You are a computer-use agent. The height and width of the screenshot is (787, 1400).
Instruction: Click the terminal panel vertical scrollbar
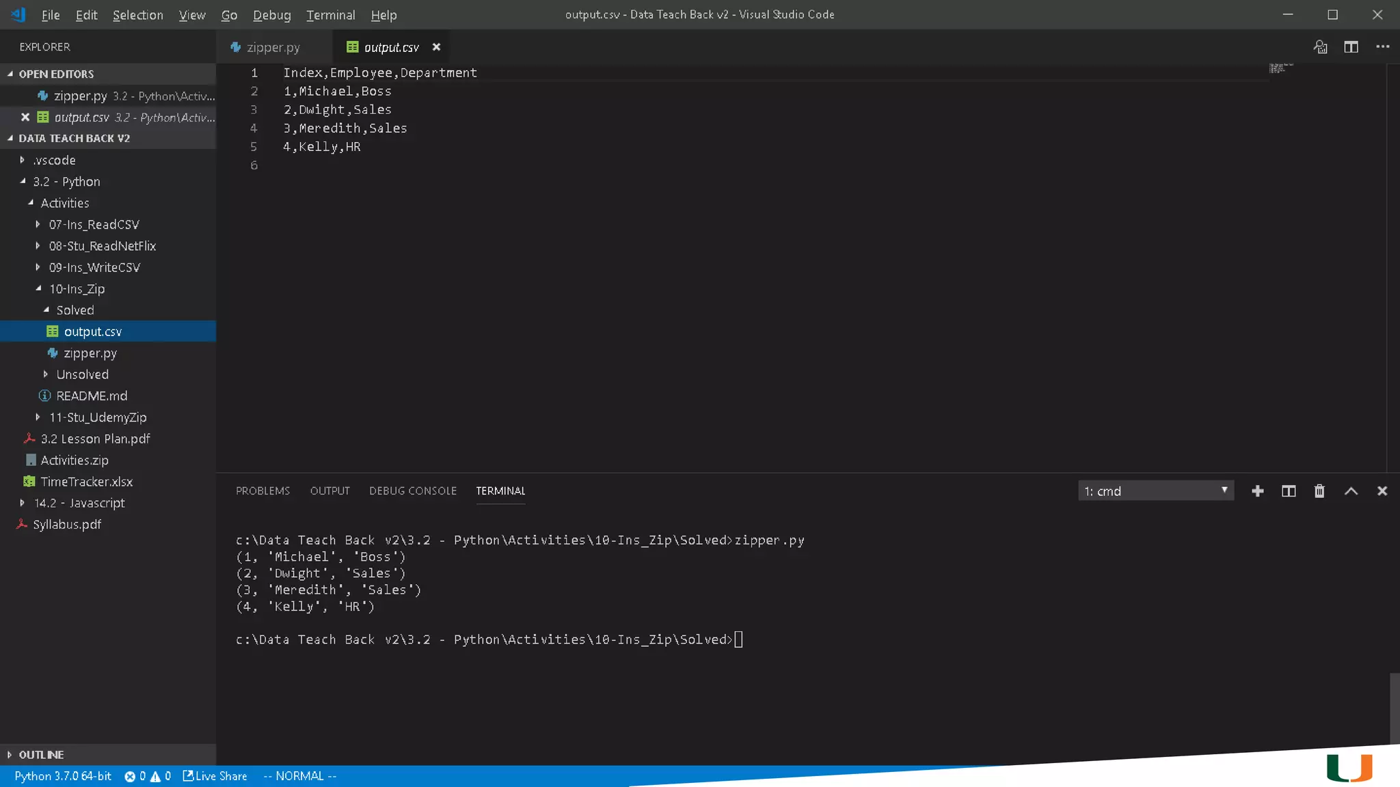[x=1394, y=707]
